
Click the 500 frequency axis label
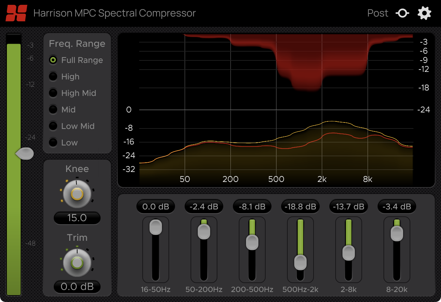[276, 179]
